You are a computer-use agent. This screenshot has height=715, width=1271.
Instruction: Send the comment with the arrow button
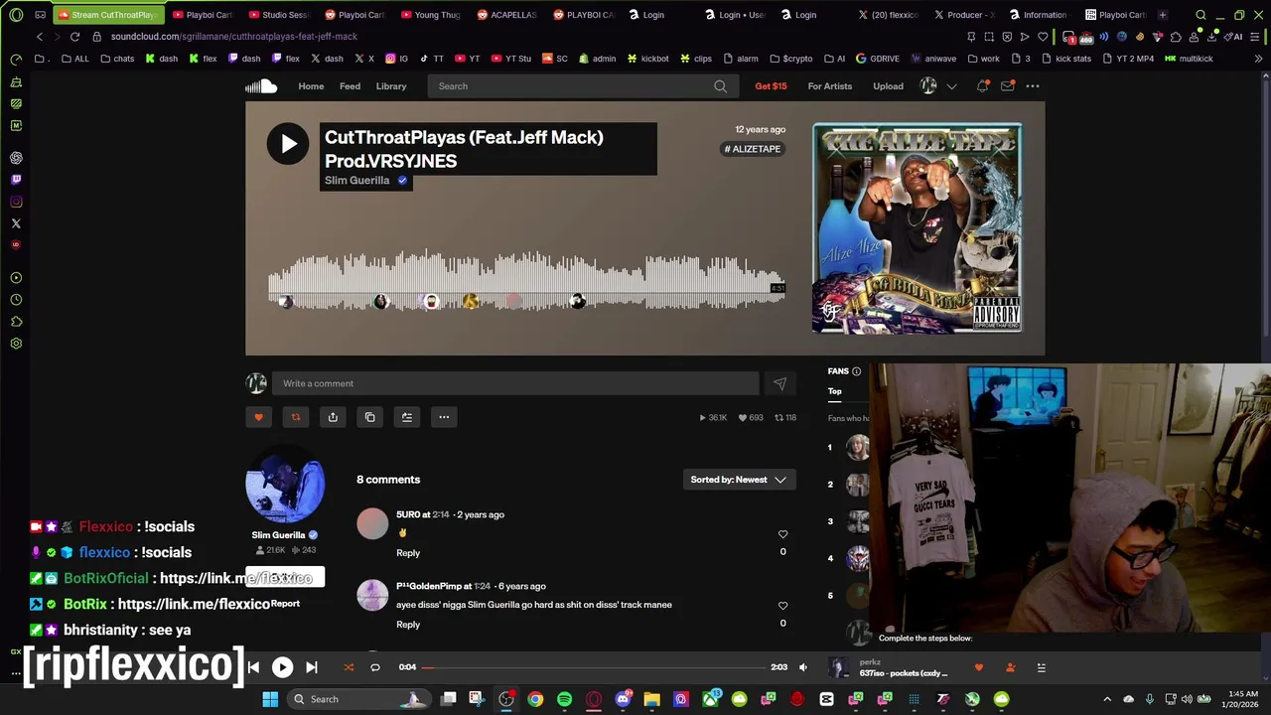[779, 383]
